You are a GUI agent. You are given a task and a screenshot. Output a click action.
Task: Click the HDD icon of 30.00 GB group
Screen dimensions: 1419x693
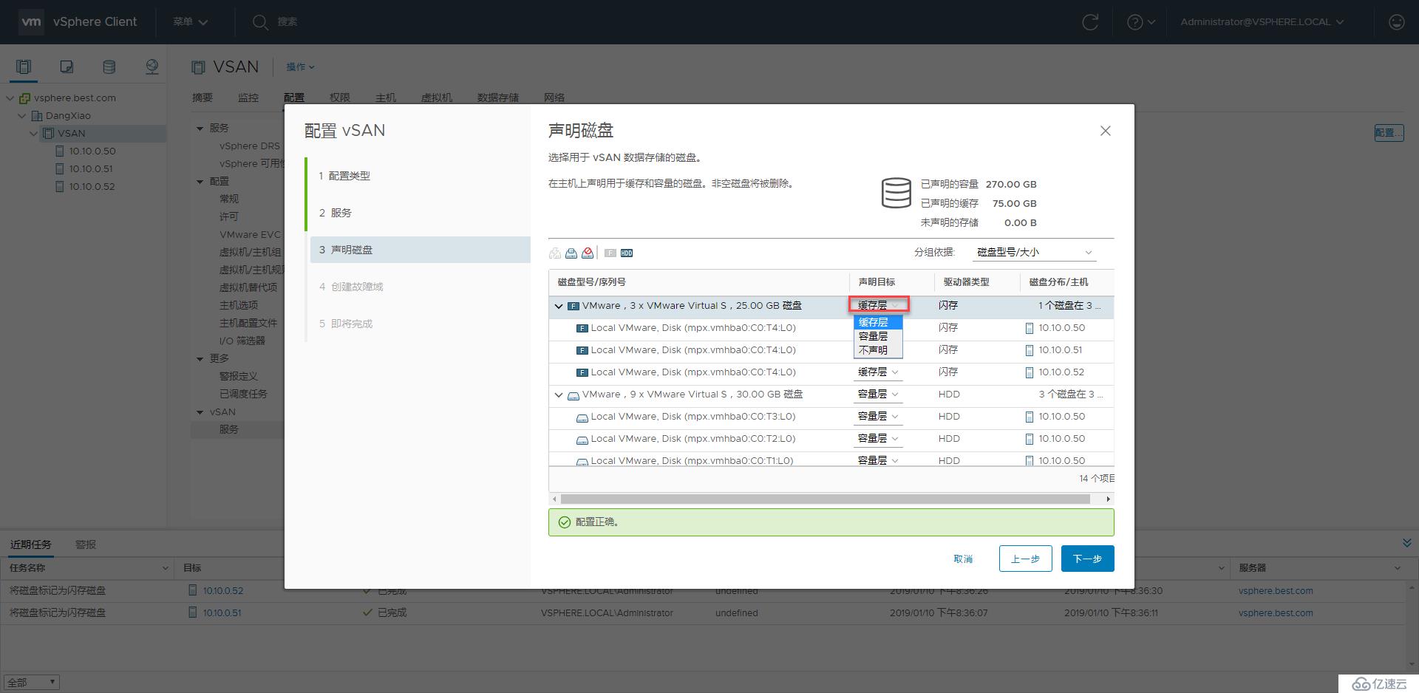[573, 395]
